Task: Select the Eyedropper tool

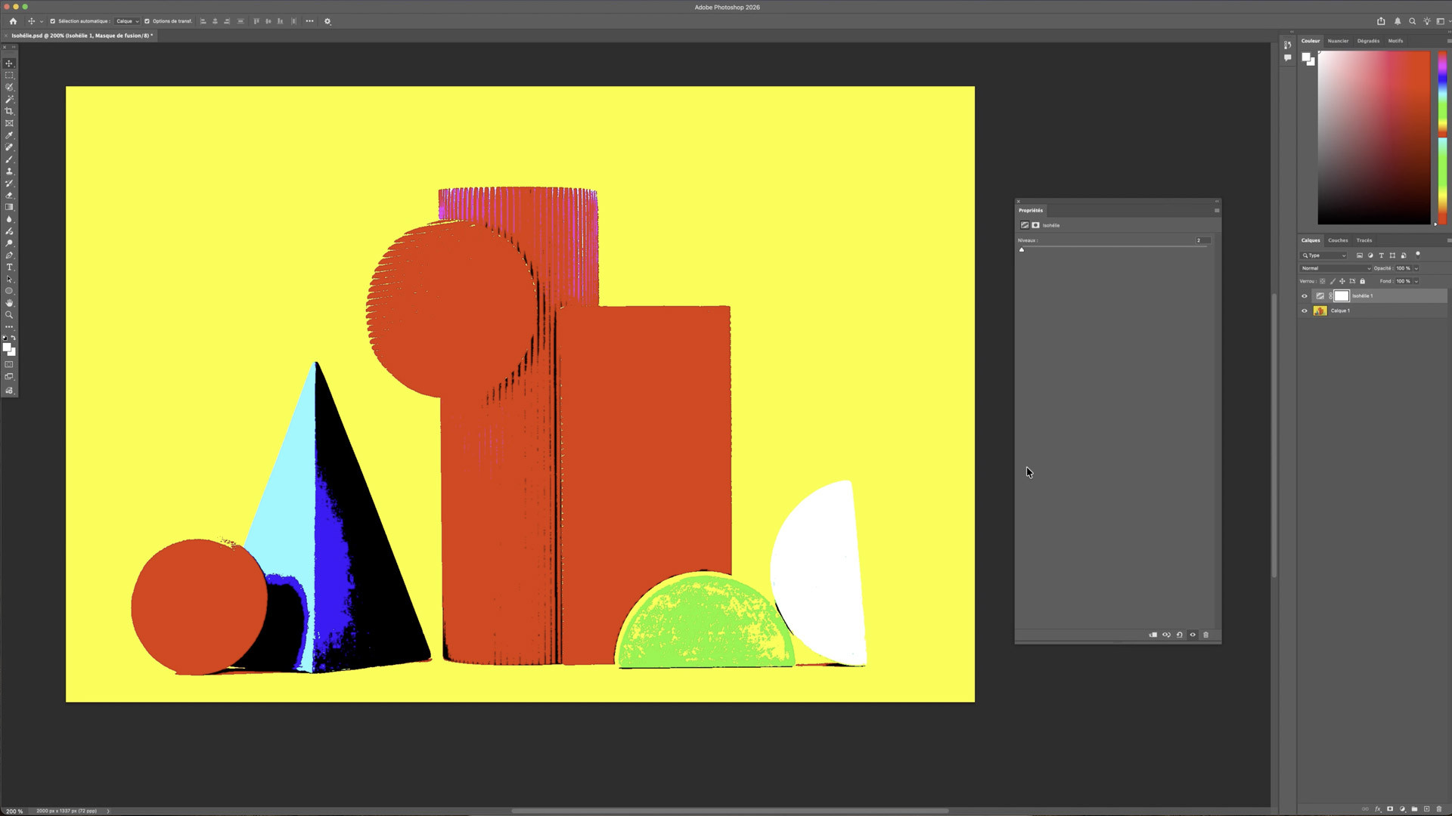Action: coord(9,135)
